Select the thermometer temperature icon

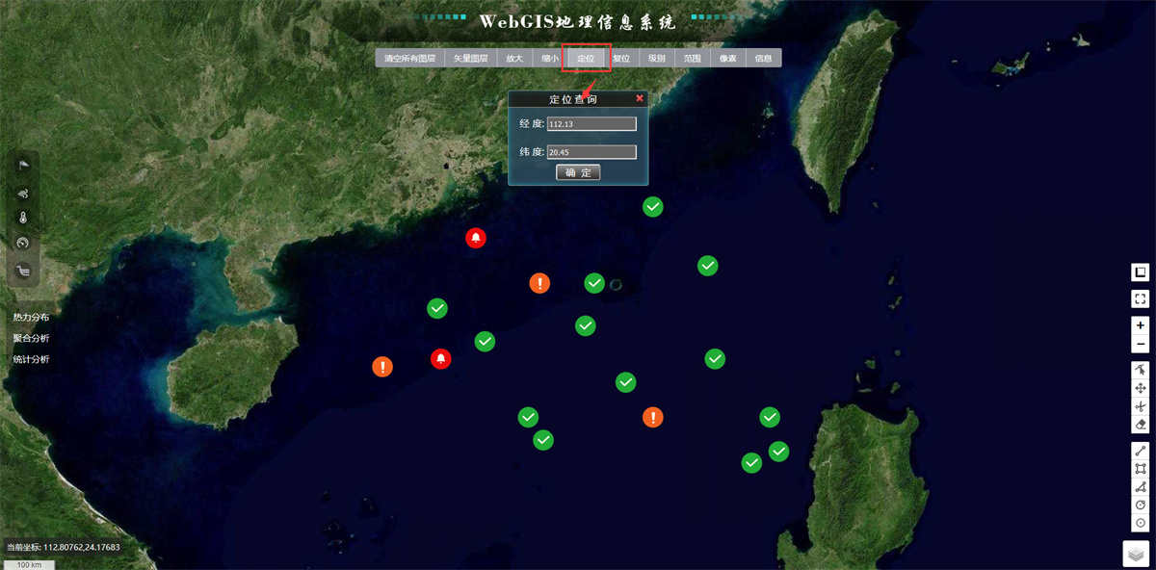(23, 218)
